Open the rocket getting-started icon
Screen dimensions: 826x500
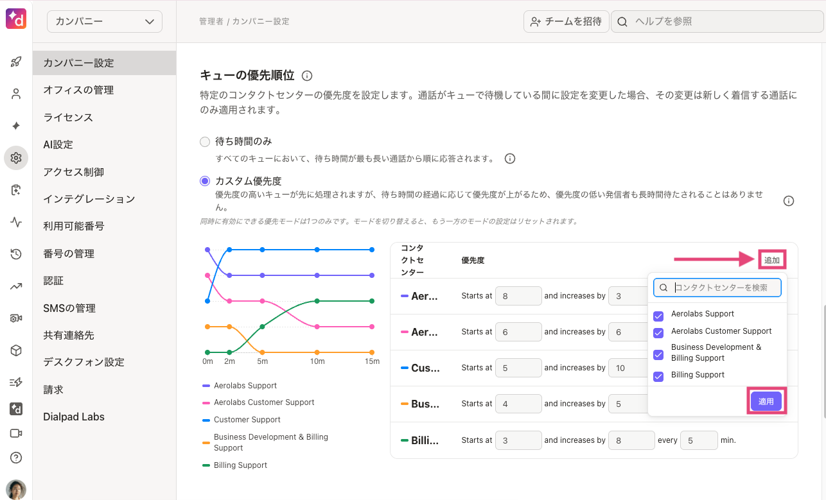tap(16, 62)
